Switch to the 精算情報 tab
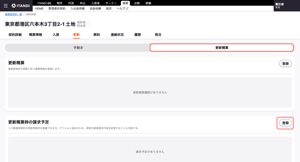 (35, 35)
